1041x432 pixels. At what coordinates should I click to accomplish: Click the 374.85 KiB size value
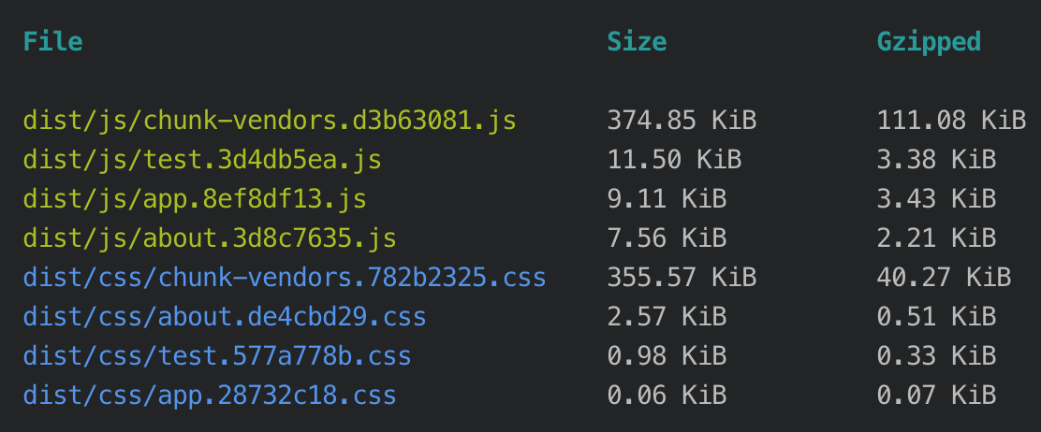[x=682, y=121]
